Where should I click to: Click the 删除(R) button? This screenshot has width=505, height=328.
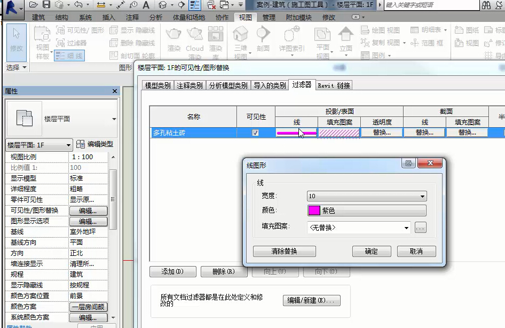[x=224, y=271]
